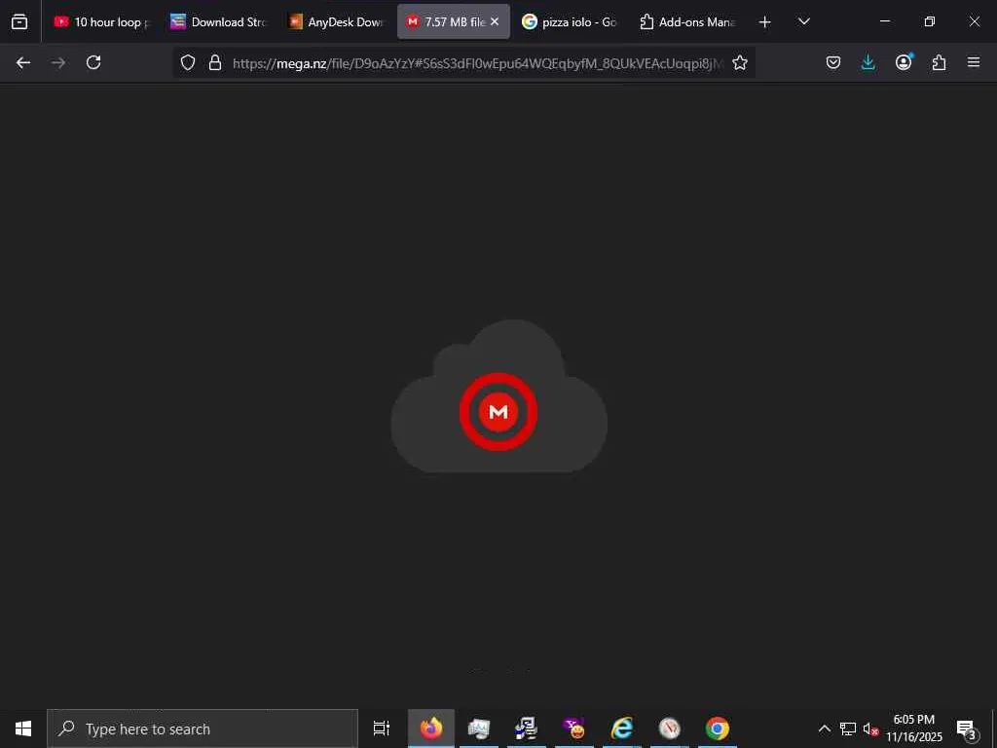Restore down the Firefox window
Image resolution: width=997 pixels, height=748 pixels.
click(x=930, y=21)
